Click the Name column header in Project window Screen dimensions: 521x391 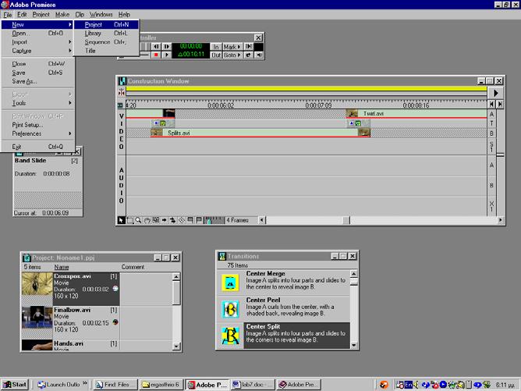point(62,267)
